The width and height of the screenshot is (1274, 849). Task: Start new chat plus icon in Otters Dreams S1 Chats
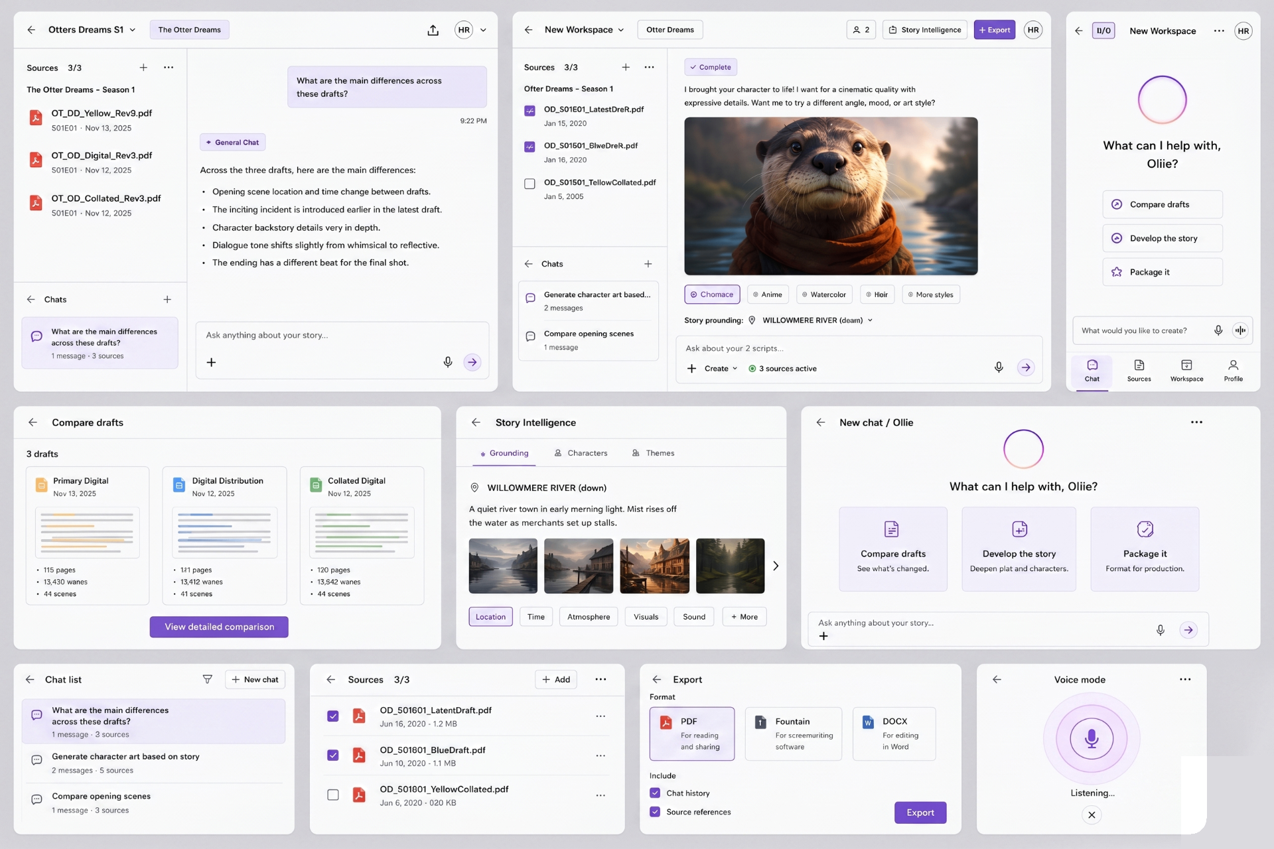pyautogui.click(x=167, y=300)
